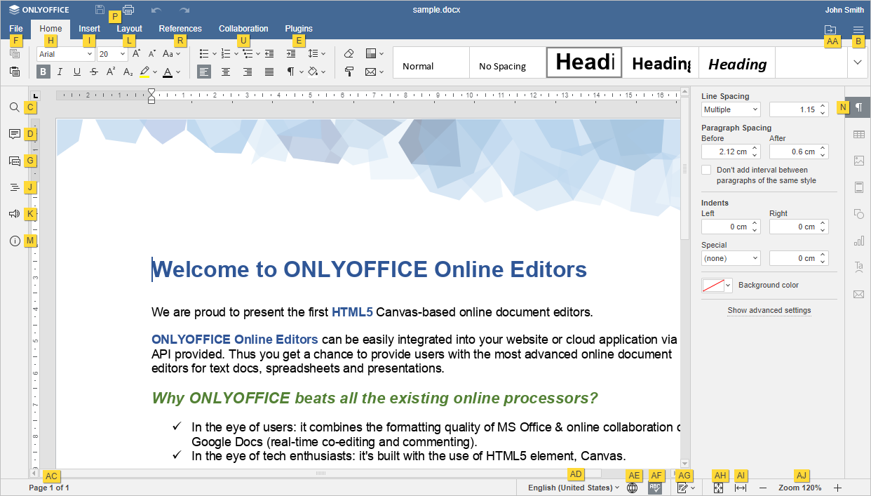Apply the Normal style
The height and width of the screenshot is (496, 871).
[x=431, y=62]
